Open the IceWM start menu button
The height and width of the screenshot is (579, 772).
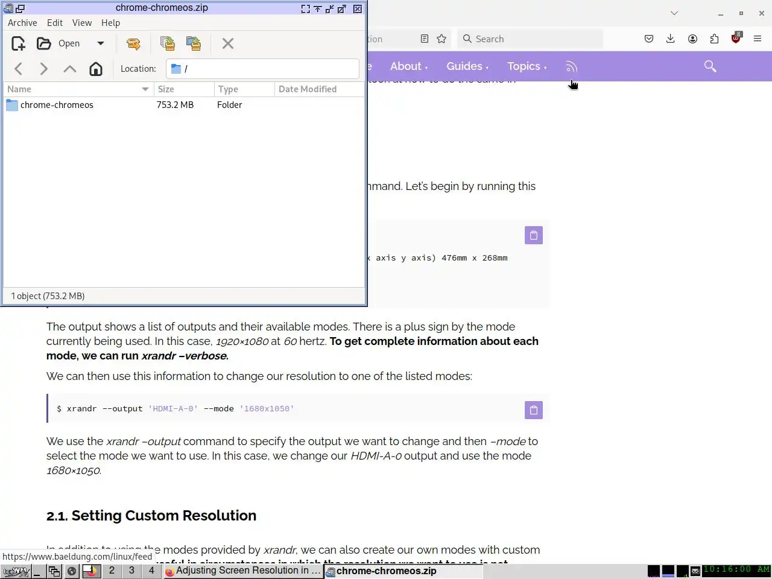pyautogui.click(x=16, y=571)
